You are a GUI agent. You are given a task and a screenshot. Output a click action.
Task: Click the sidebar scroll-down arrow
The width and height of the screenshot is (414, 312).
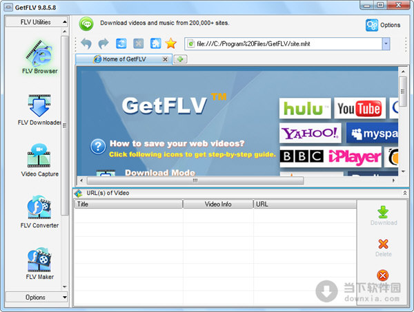click(x=64, y=287)
